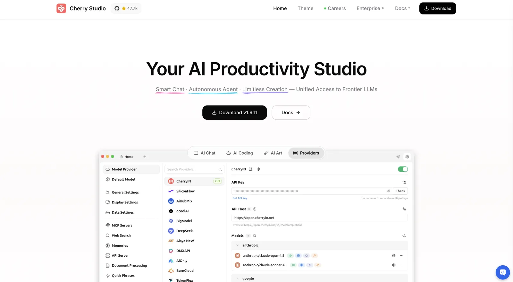The image size is (513, 282).
Task: Run the models health check icon
Action: [x=404, y=236]
